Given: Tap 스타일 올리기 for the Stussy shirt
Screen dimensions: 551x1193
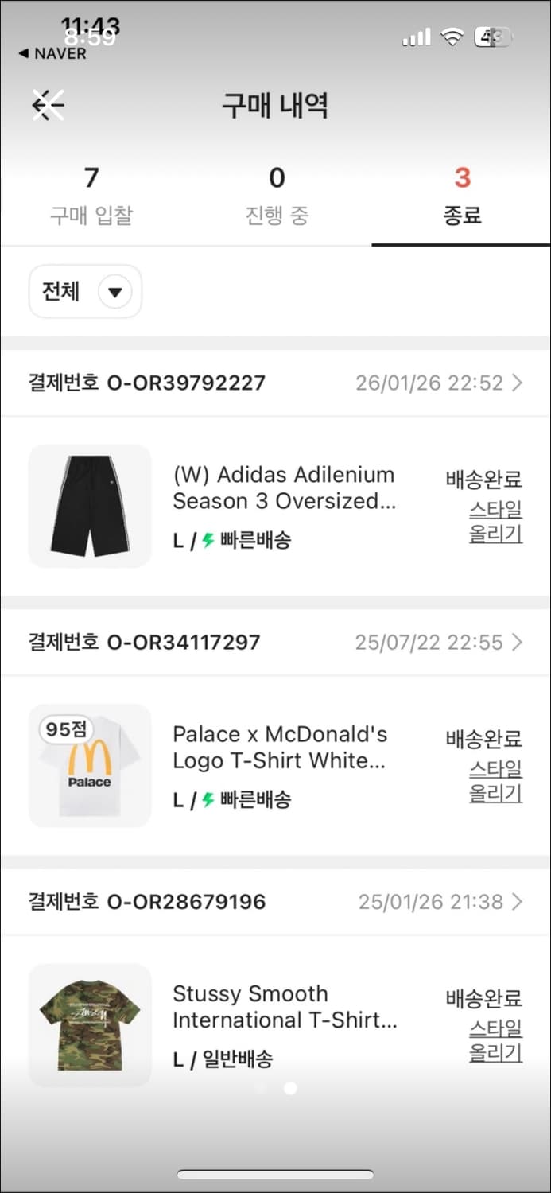Looking at the screenshot, I should [x=495, y=1043].
